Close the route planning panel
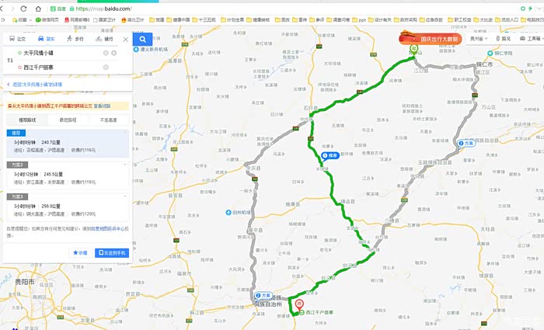The image size is (544, 330). [126, 40]
